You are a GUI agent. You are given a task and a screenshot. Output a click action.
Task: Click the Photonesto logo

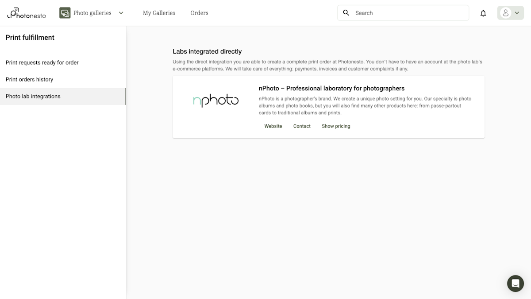pyautogui.click(x=26, y=13)
